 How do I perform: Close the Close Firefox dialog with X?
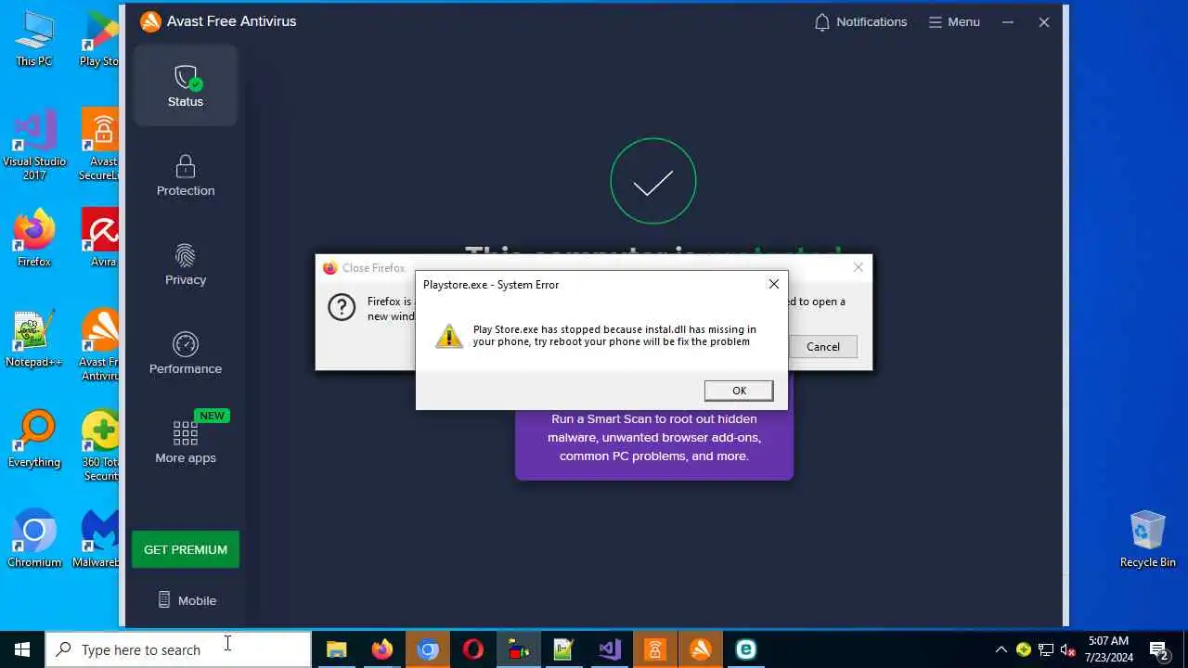click(x=858, y=267)
